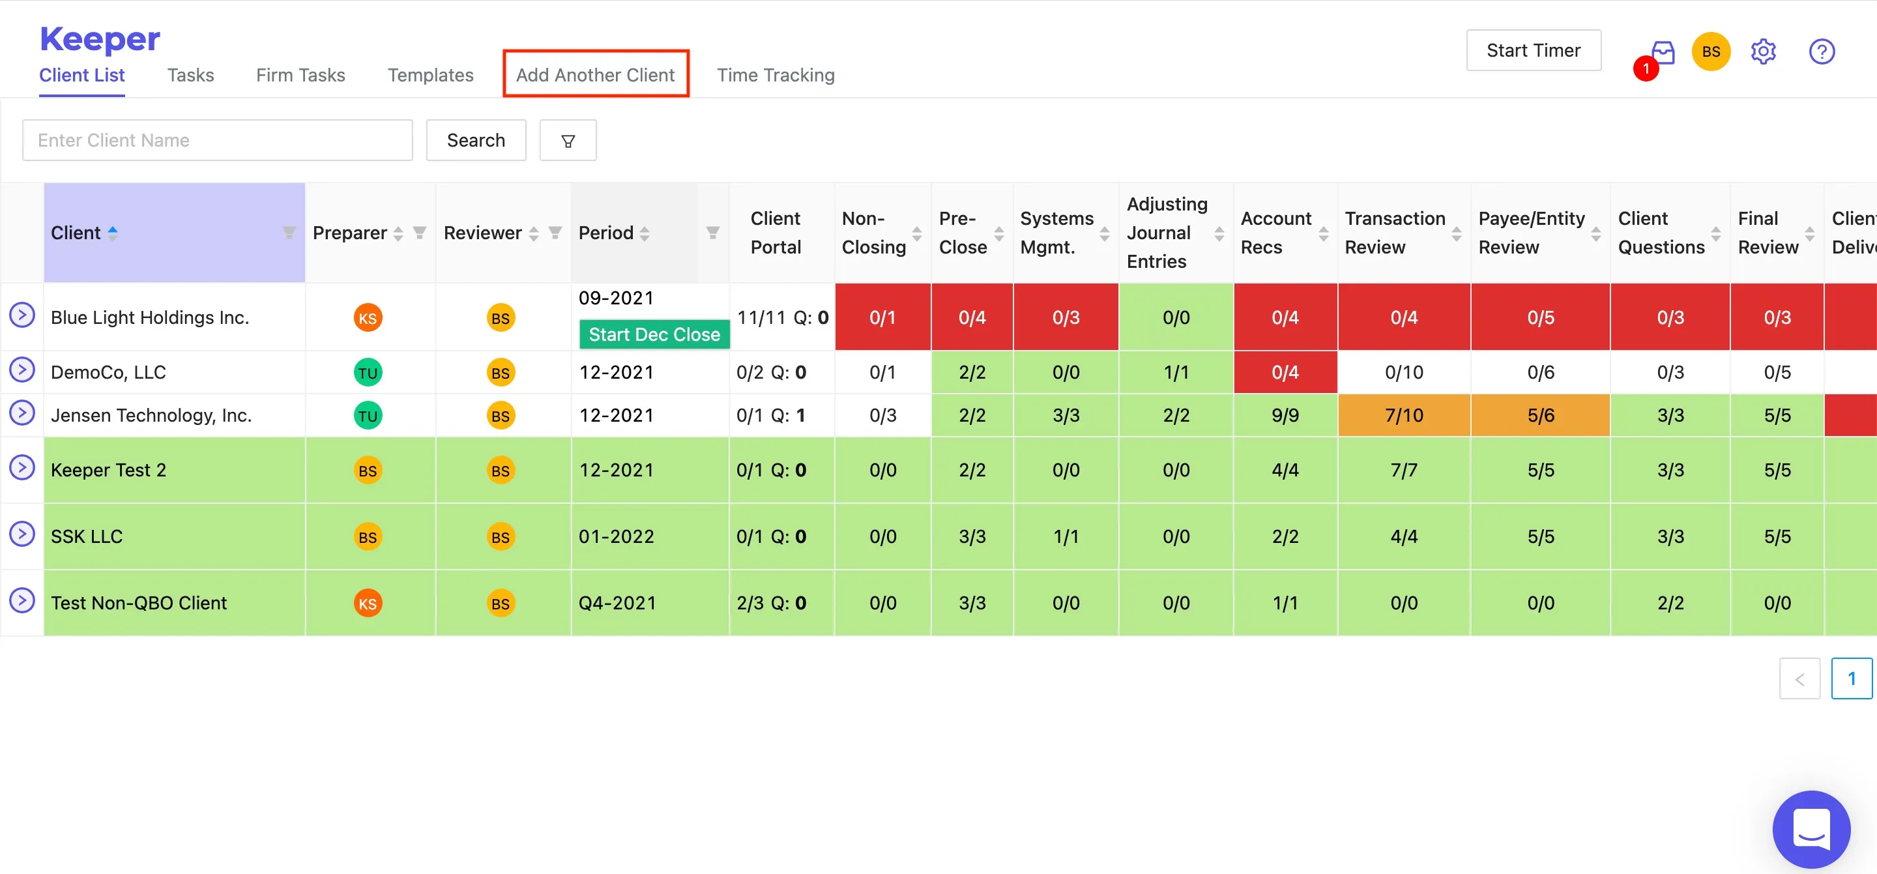Image resolution: width=1877 pixels, height=874 pixels.
Task: Sort by Account Recs column
Action: pos(1323,233)
